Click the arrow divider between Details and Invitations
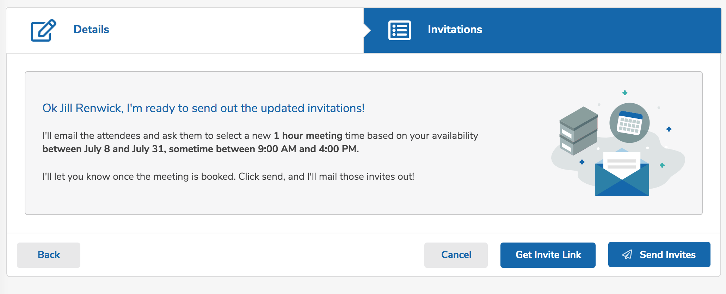The height and width of the screenshot is (294, 726). point(367,30)
